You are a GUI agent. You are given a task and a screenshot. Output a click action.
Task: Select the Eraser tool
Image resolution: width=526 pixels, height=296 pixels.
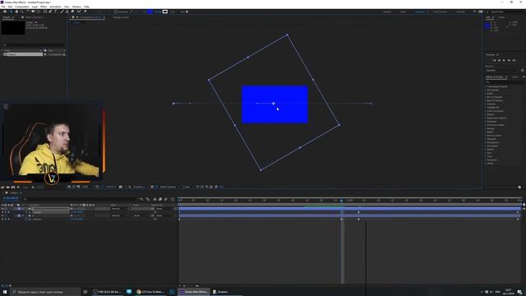pos(72,12)
